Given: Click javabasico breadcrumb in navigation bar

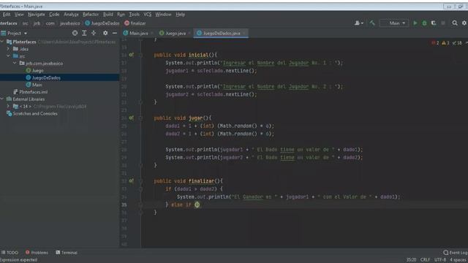Looking at the screenshot, I should 70,23.
